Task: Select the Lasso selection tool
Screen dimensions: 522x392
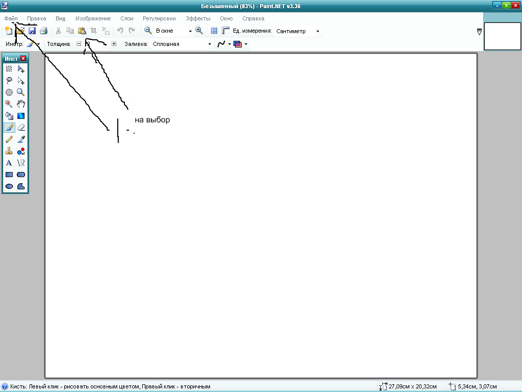Action: coord(9,81)
